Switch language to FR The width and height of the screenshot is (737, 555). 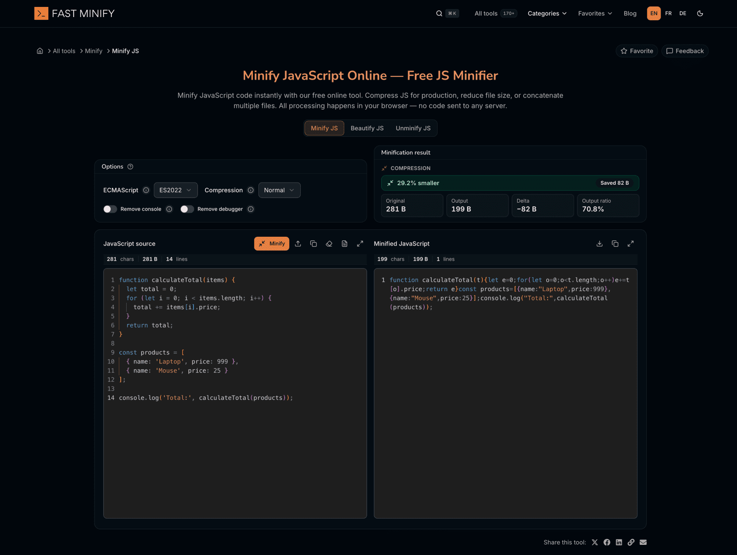(x=668, y=13)
